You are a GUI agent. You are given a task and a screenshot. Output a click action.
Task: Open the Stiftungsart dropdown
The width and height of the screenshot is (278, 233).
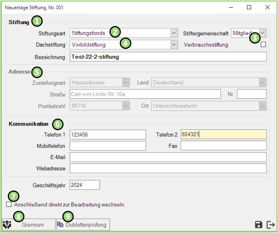(x=174, y=33)
